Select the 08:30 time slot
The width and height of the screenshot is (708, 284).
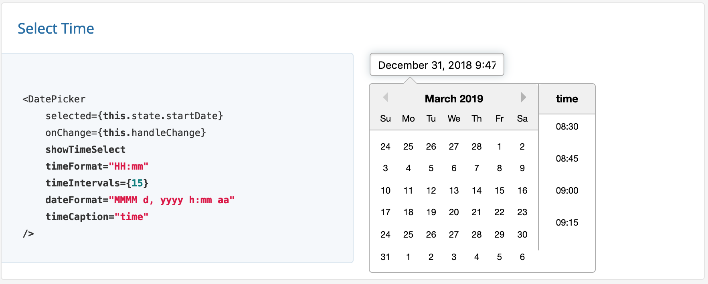[567, 126]
